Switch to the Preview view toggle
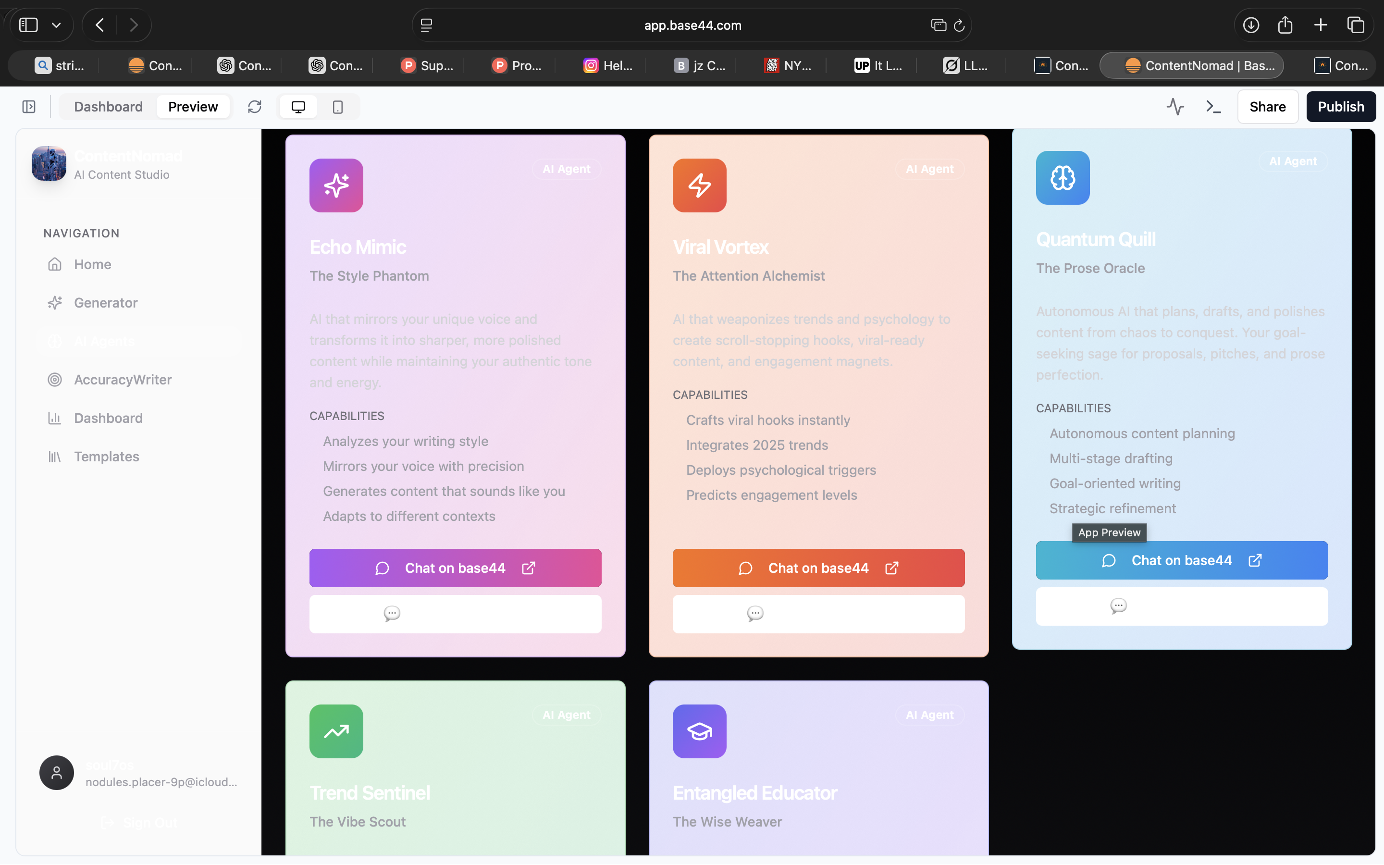The width and height of the screenshot is (1384, 865). click(193, 107)
